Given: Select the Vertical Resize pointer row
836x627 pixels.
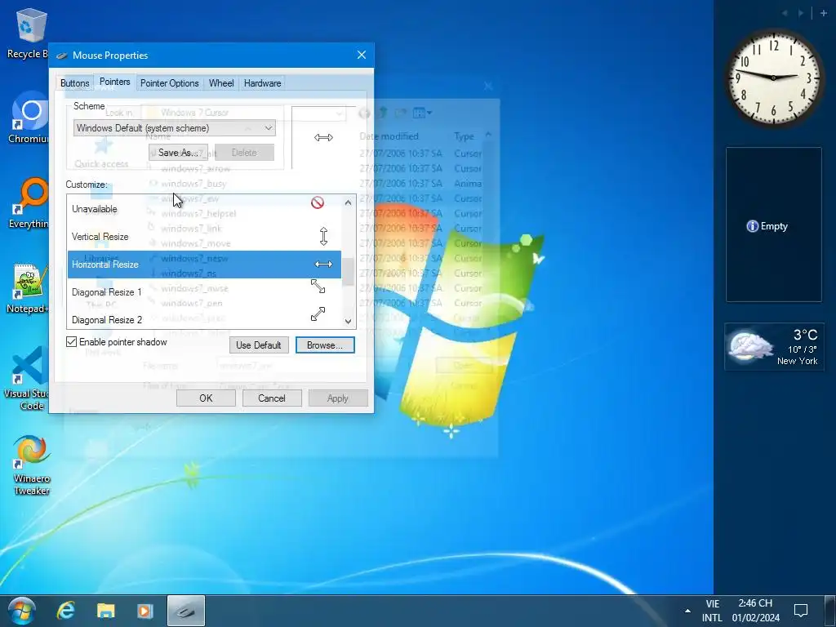Looking at the screenshot, I should 204,237.
